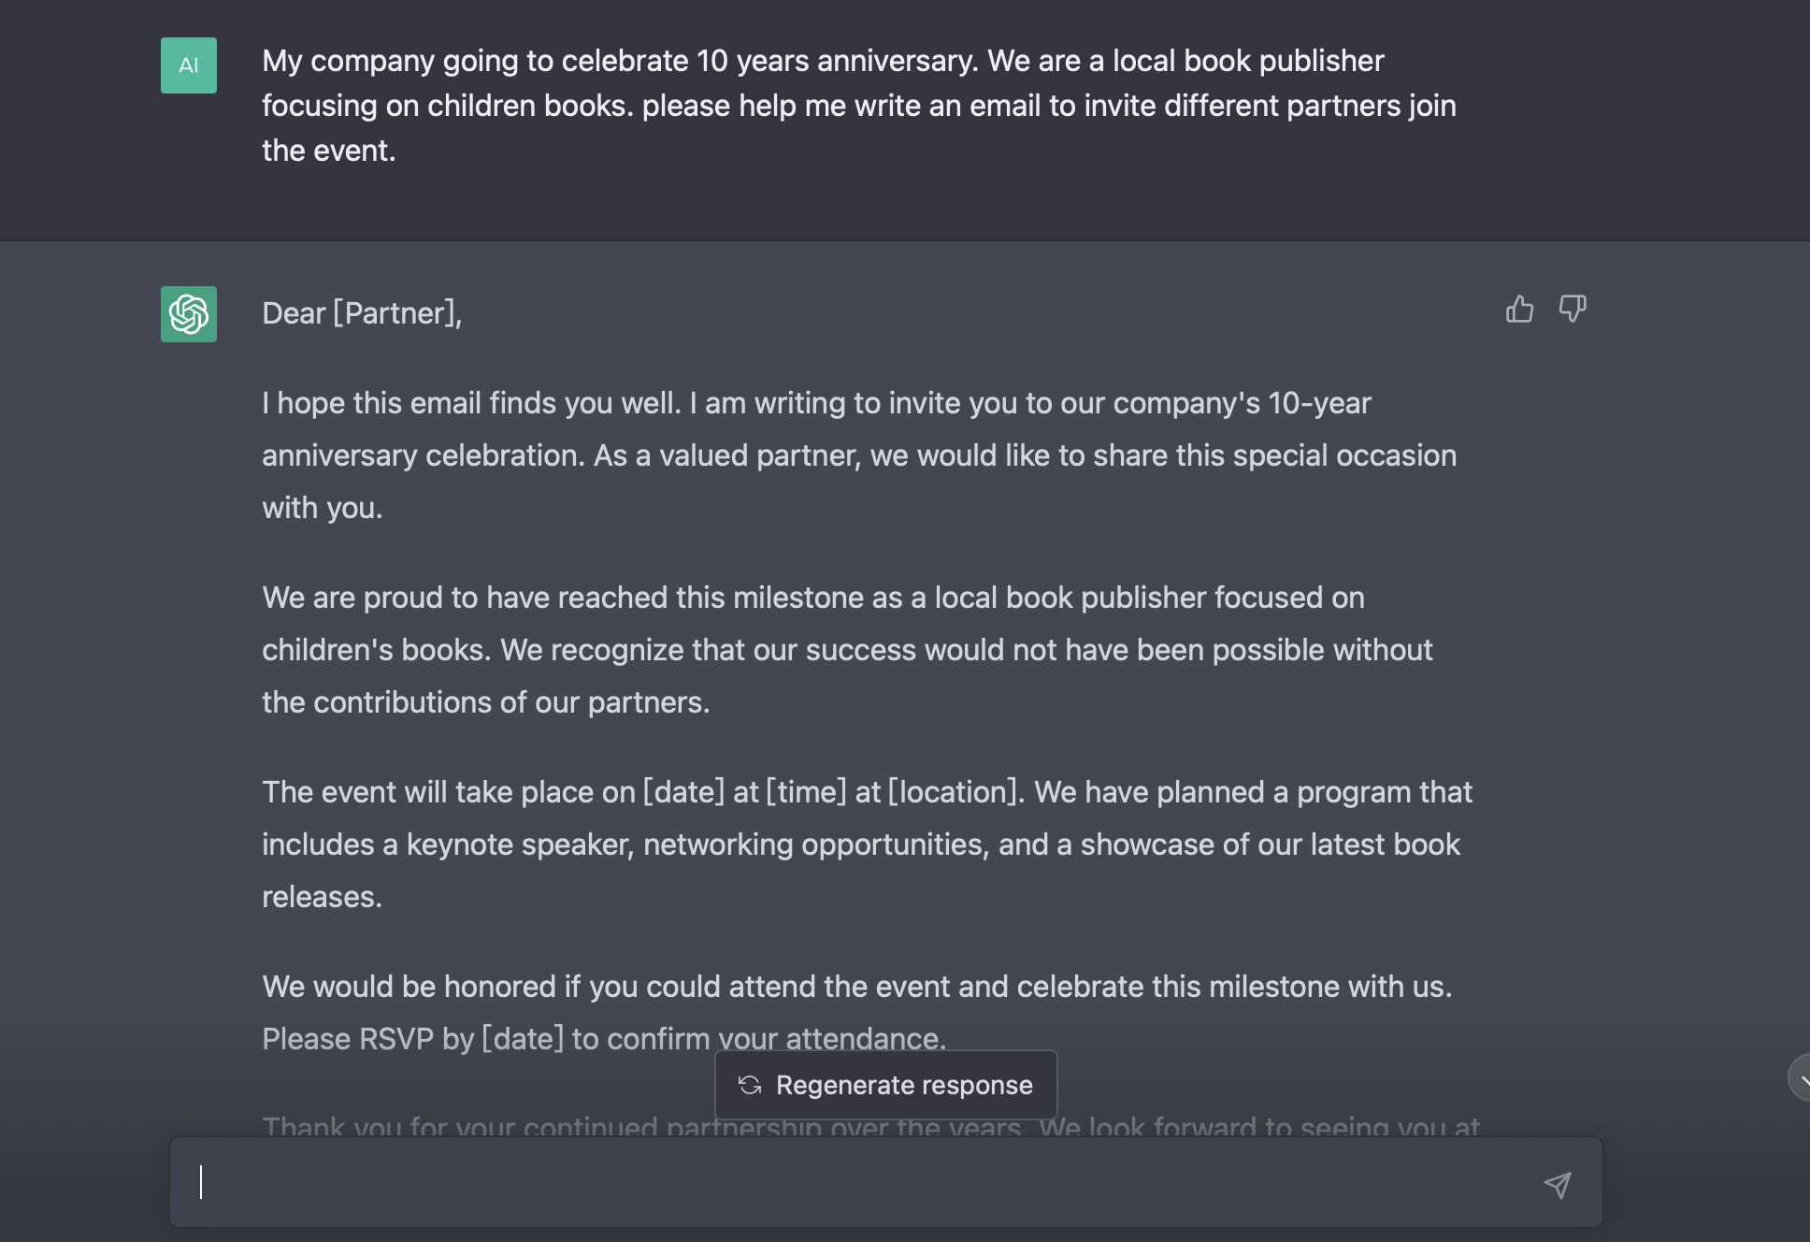Click the paper plane send icon
This screenshot has height=1242, width=1810.
[x=1558, y=1185]
